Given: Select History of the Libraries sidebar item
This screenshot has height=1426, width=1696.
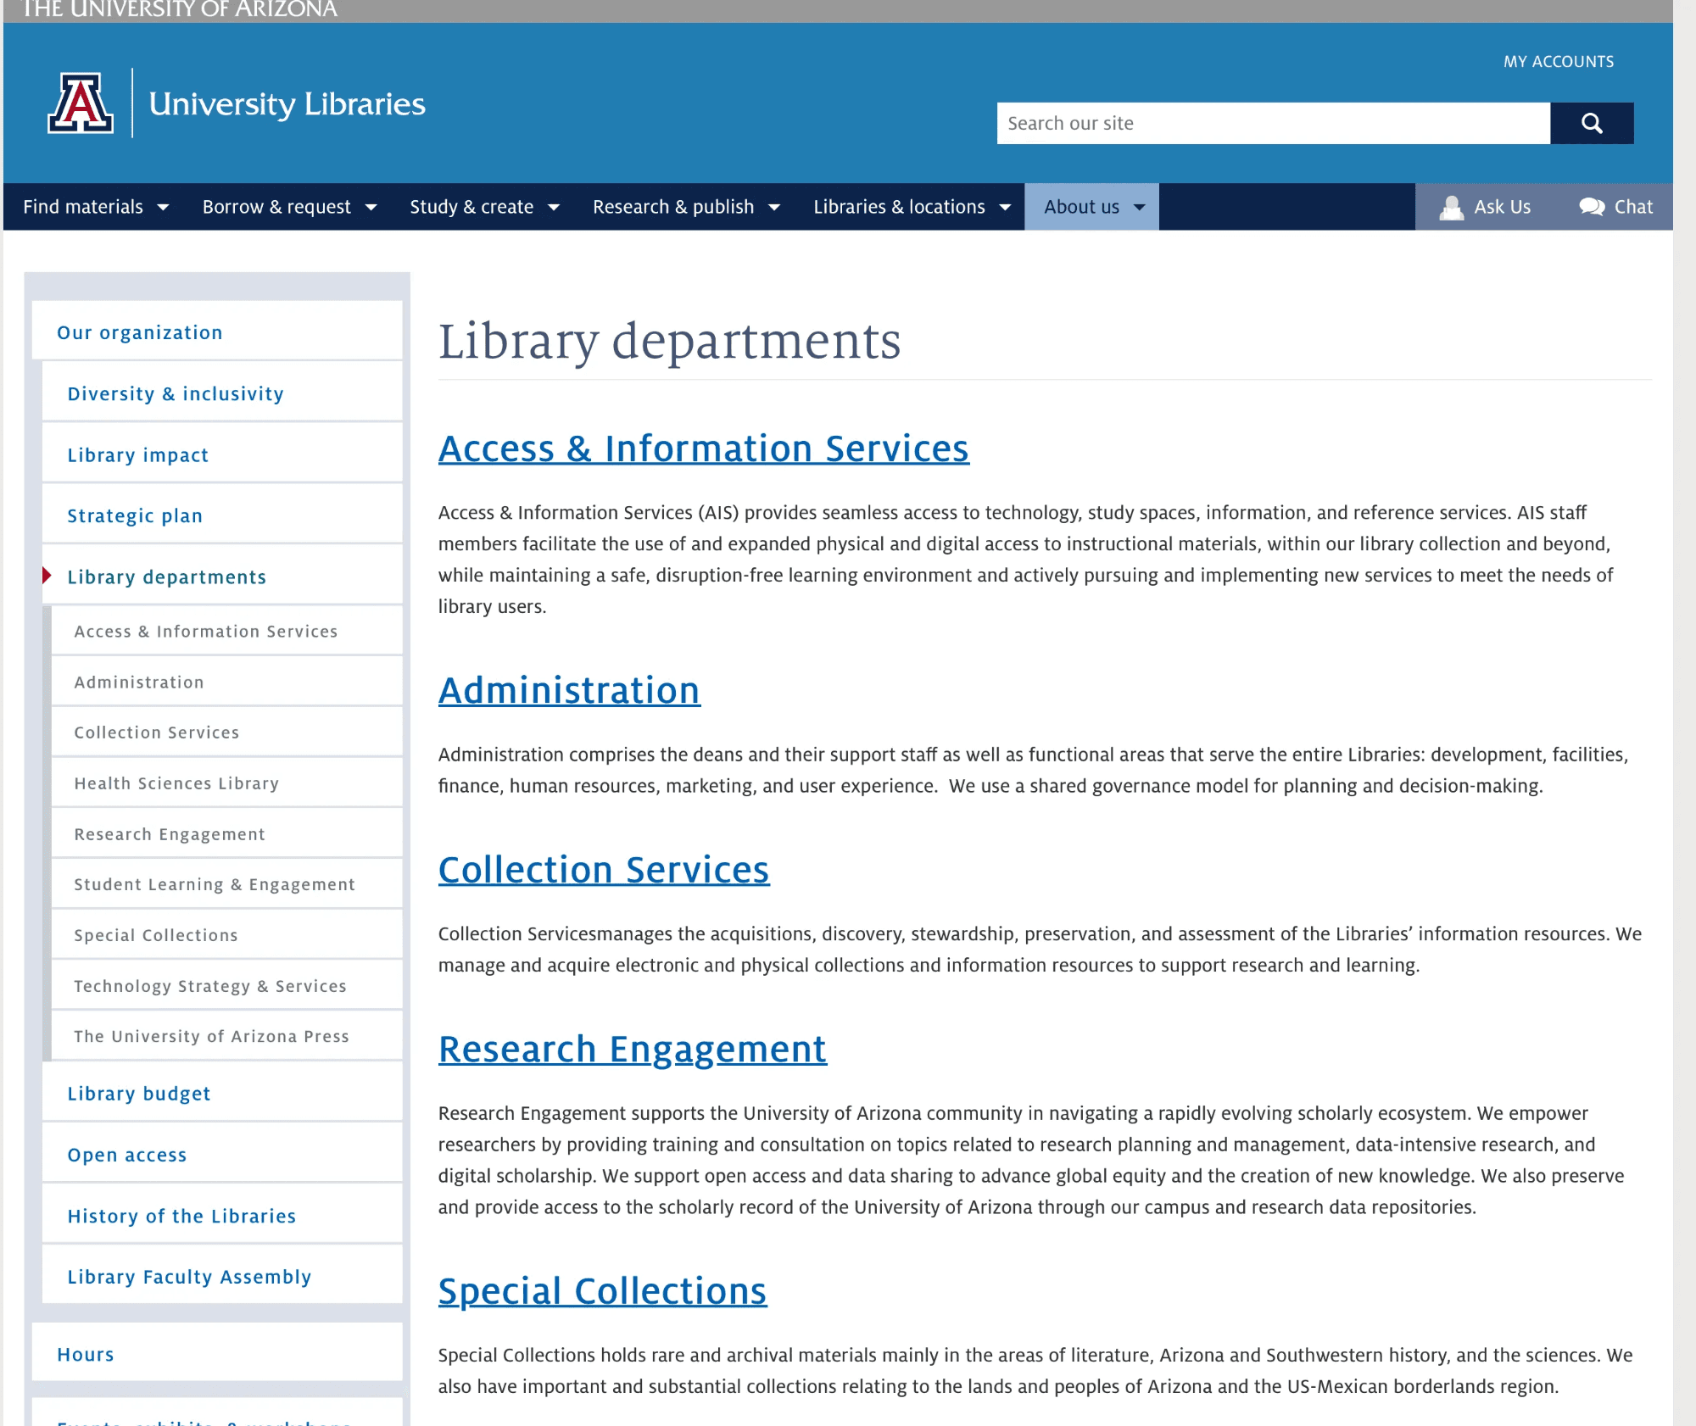Looking at the screenshot, I should (222, 1215).
